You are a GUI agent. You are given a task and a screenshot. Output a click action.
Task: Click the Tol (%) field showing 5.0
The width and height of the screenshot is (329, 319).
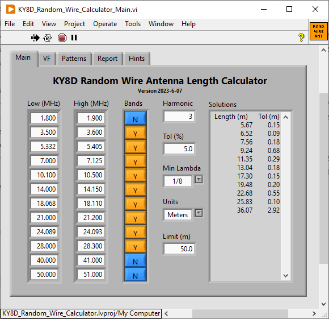coord(179,148)
